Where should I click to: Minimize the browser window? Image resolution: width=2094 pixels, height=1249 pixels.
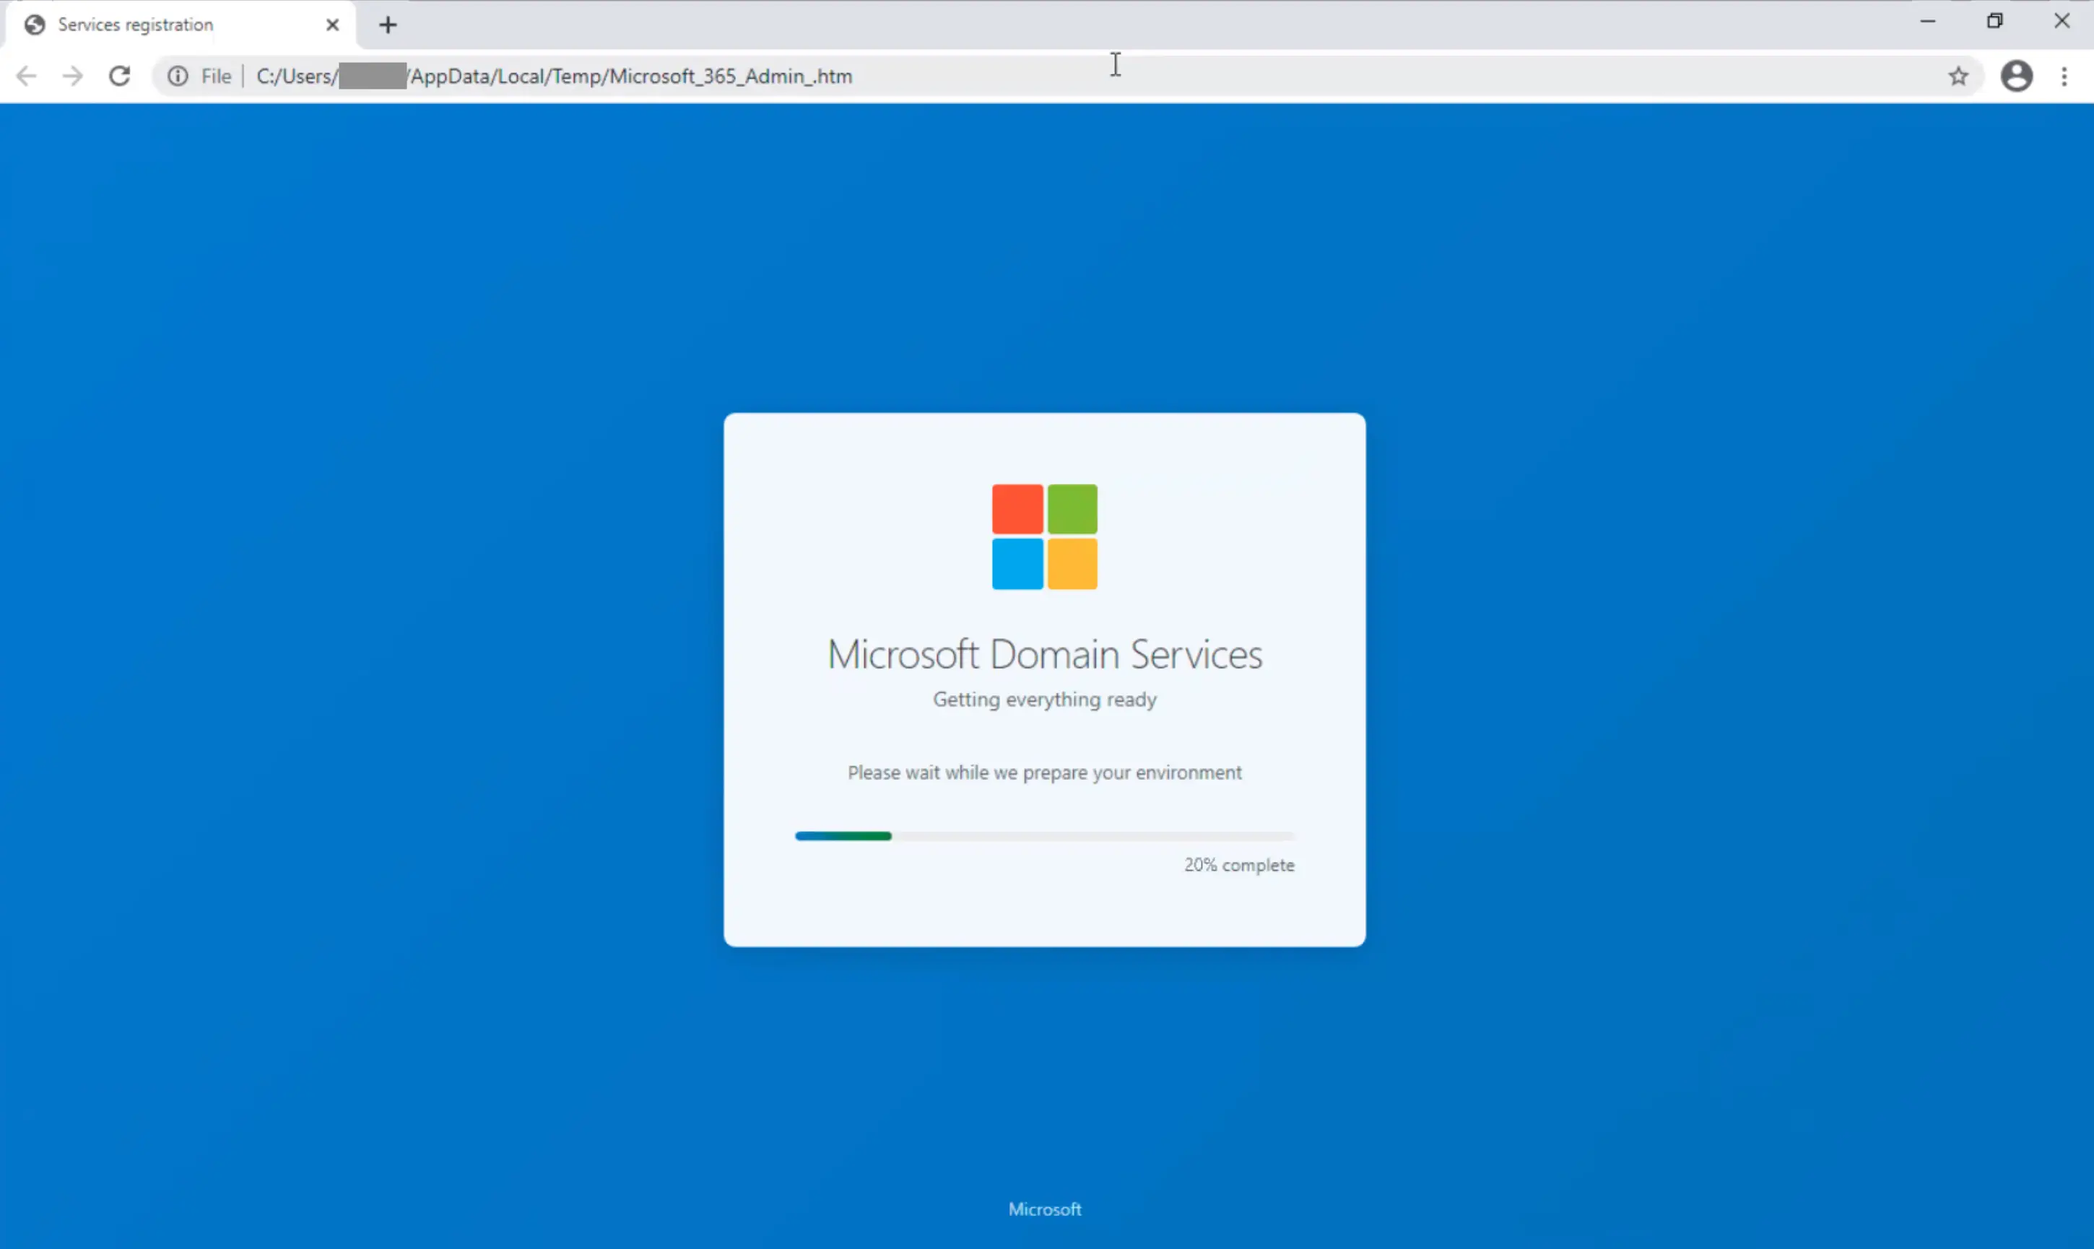point(1928,20)
